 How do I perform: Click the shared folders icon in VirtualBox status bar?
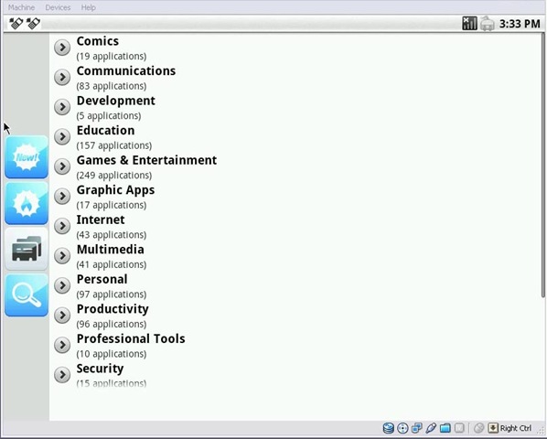pyautogui.click(x=445, y=428)
